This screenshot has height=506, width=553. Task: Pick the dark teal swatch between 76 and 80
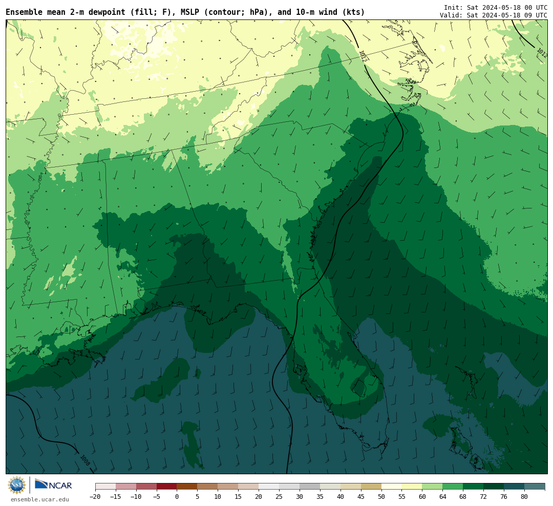[x=514, y=487]
